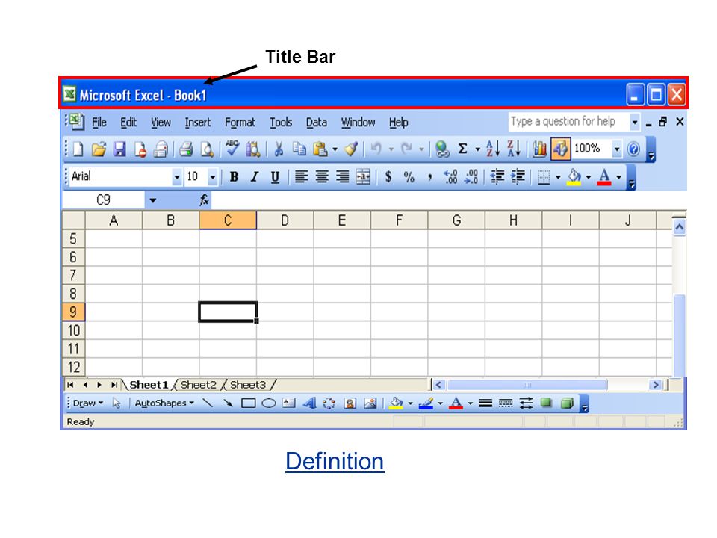The width and height of the screenshot is (717, 538).
Task: Expand the Name Box dropdown arrow
Action: (x=152, y=200)
